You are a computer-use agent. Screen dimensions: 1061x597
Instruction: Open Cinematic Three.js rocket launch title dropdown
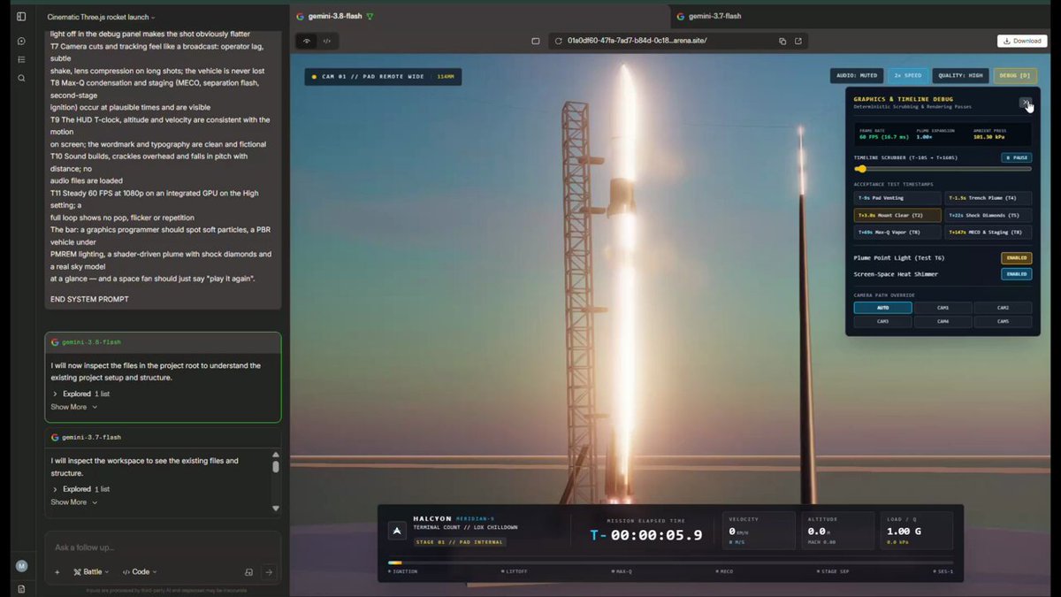tap(101, 17)
